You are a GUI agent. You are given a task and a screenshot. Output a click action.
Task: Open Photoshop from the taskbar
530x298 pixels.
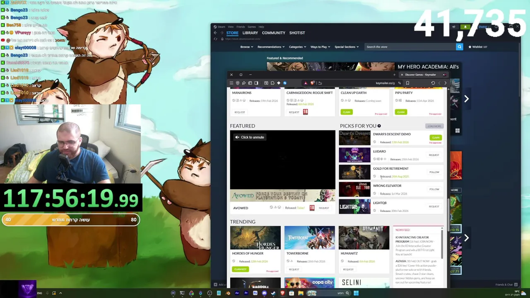tap(255, 293)
